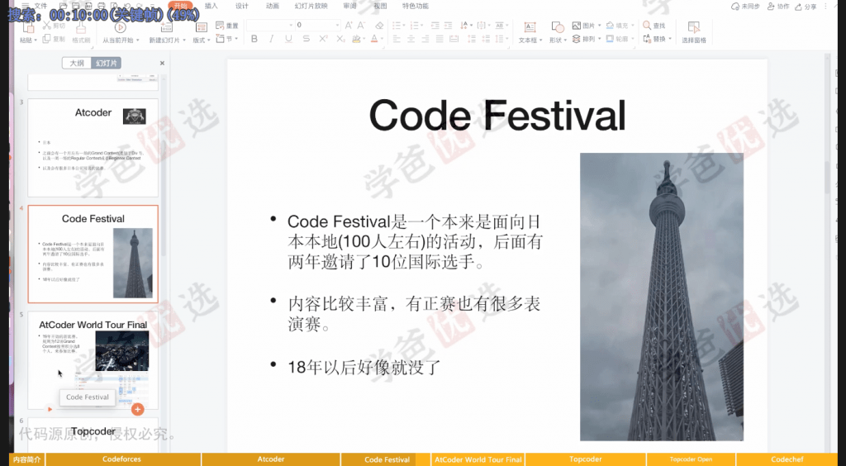Screen dimensions: 846x466
Task: Toggle Superscript formatting
Action: [323, 39]
